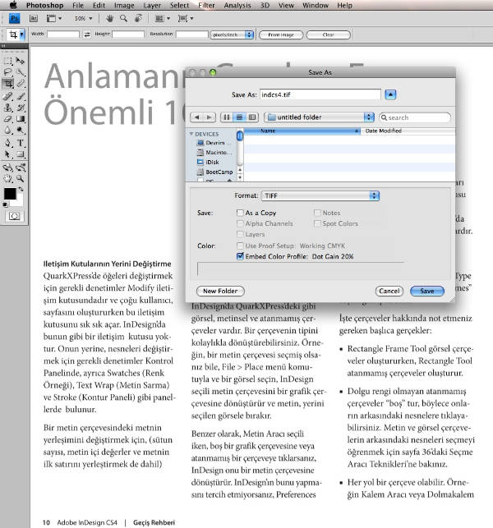Swap the crop width and height values
This screenshot has width=493, height=528.
click(87, 34)
